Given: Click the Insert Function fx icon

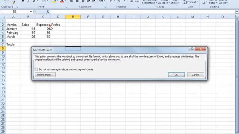Looking at the screenshot, I should (47, 12).
